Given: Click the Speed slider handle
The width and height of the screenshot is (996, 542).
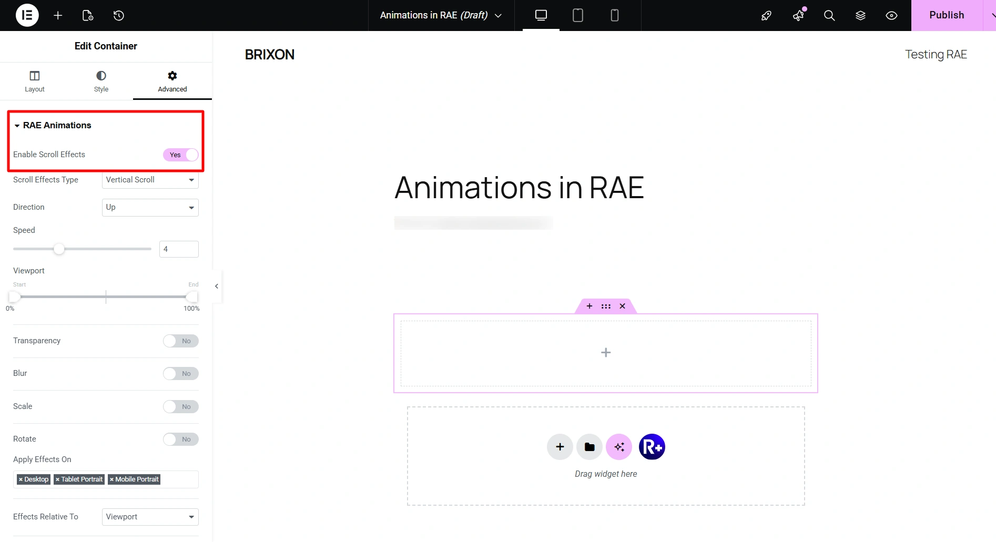Looking at the screenshot, I should 59,249.
